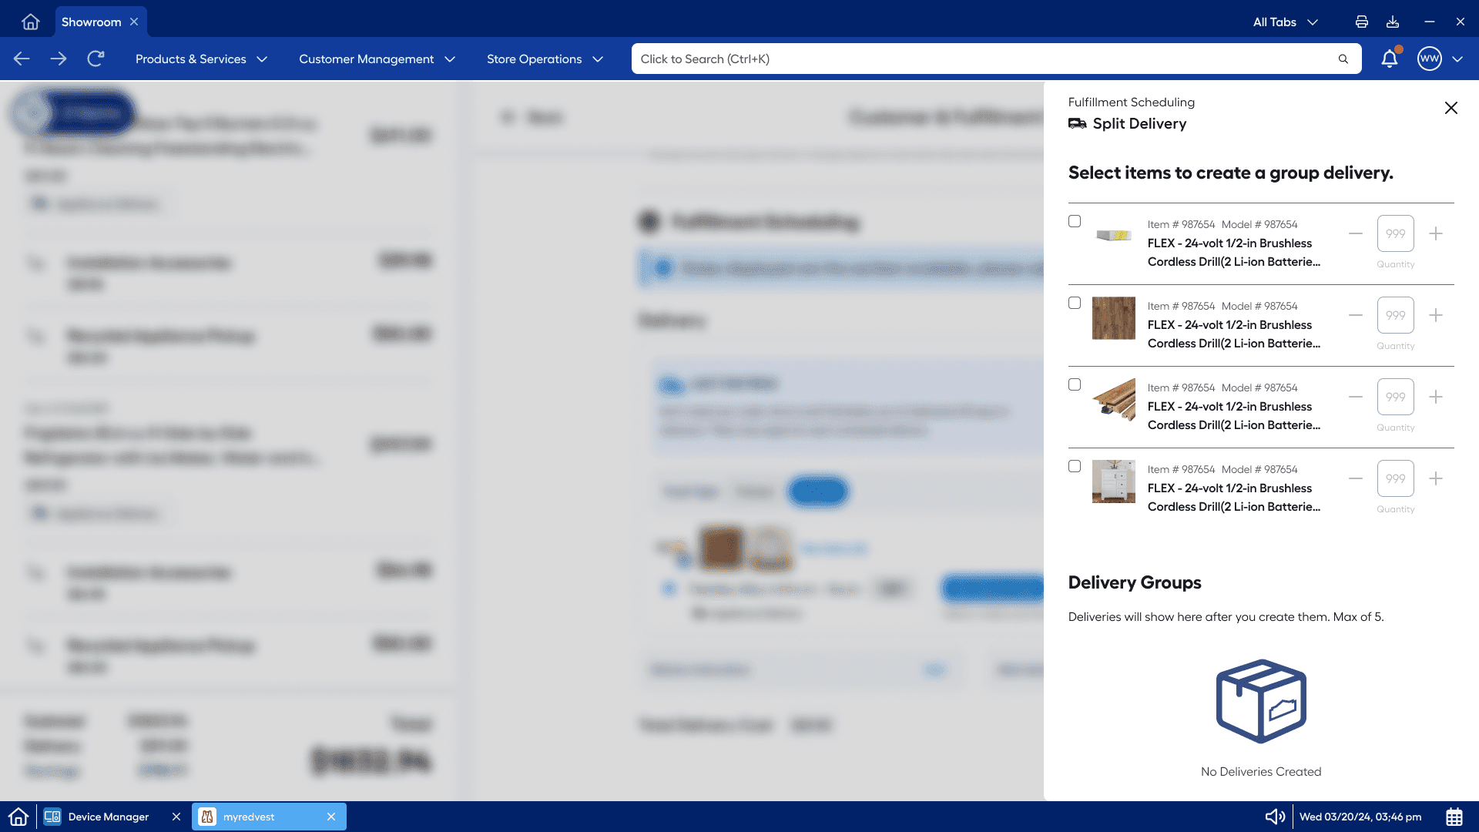Screen dimensions: 1479x832
Task: Expand the All Tabs dropdown
Action: [1285, 22]
